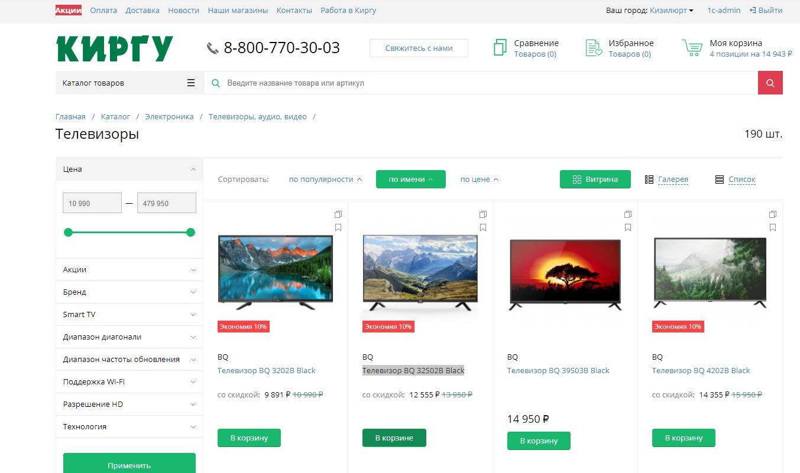Bookmark BQ 4202B to favorites
This screenshot has height=473, width=800.
point(773,227)
